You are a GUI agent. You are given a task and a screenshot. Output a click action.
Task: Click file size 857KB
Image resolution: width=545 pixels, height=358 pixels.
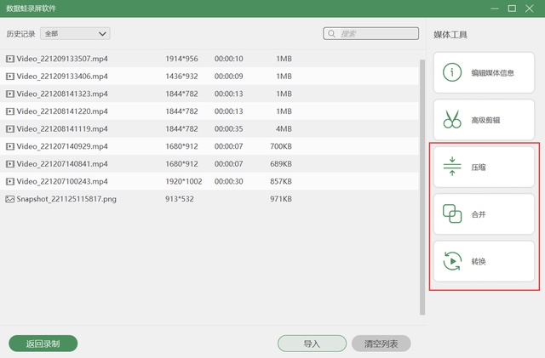pos(281,181)
